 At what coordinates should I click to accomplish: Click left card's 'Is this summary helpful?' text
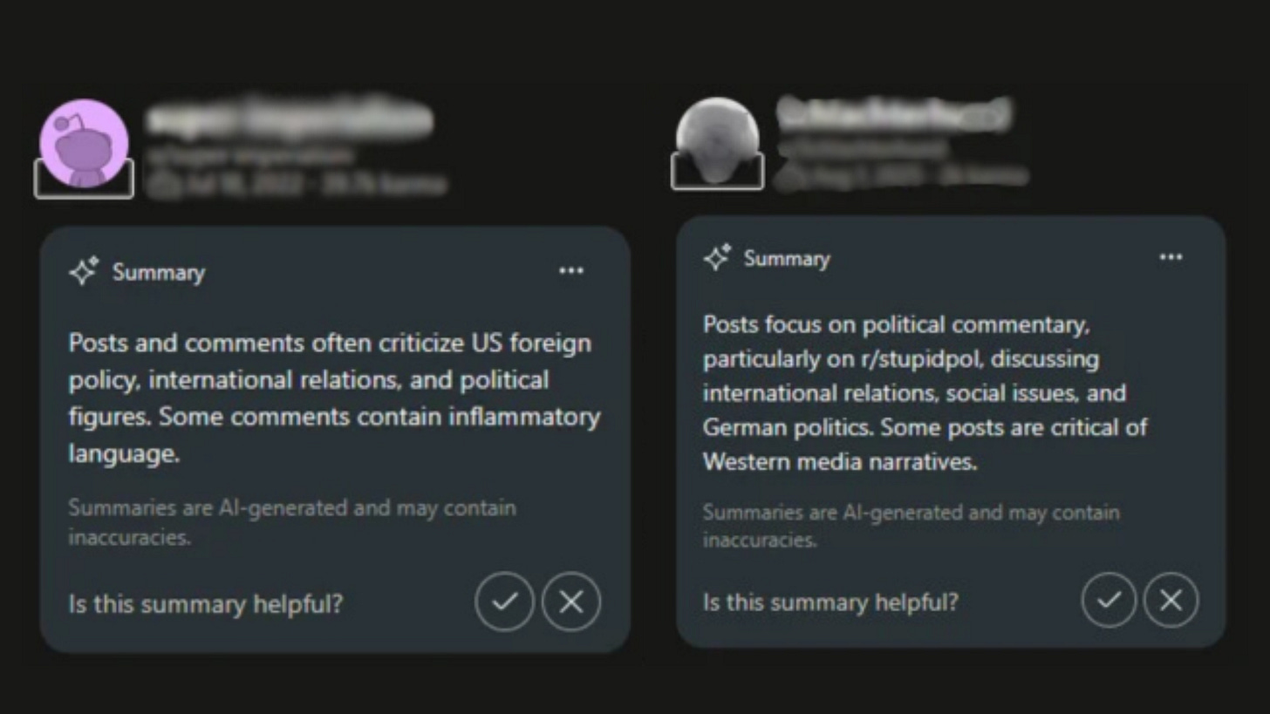point(206,603)
